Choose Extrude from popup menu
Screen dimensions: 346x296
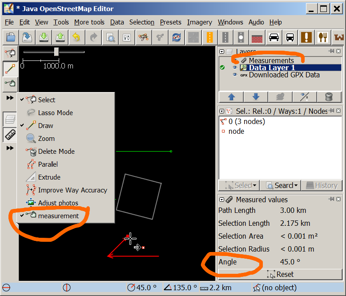[x=66, y=177]
